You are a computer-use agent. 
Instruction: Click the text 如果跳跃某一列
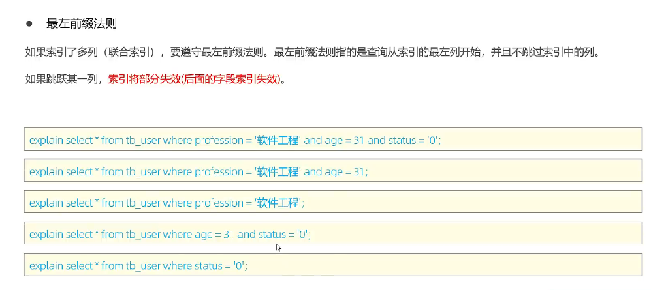point(62,80)
